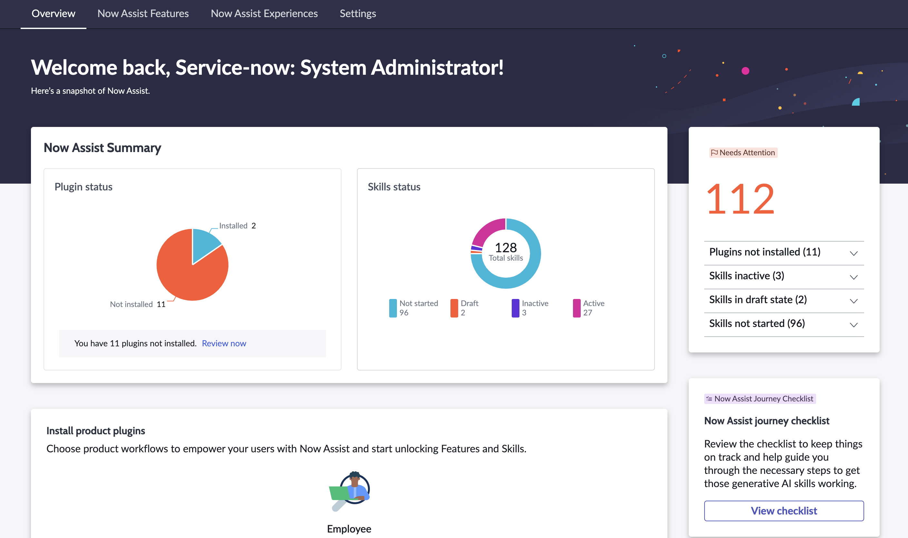Click the Employee label below the illustration
The height and width of the screenshot is (538, 908).
tap(349, 529)
